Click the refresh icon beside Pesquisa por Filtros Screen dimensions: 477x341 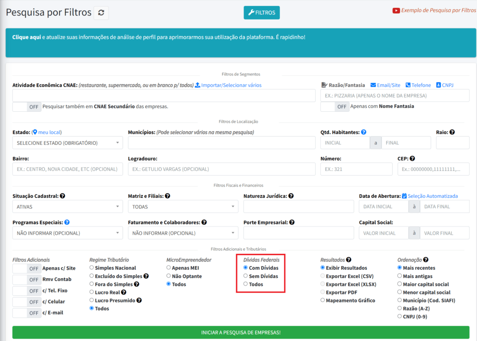(101, 13)
